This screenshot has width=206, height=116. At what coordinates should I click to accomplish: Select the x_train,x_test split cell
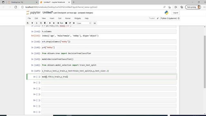(109, 71)
